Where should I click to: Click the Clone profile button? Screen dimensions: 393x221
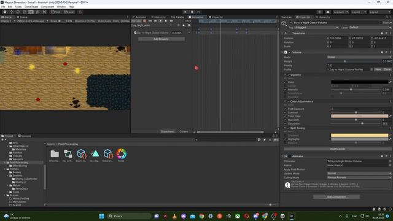pyautogui.click(x=387, y=69)
